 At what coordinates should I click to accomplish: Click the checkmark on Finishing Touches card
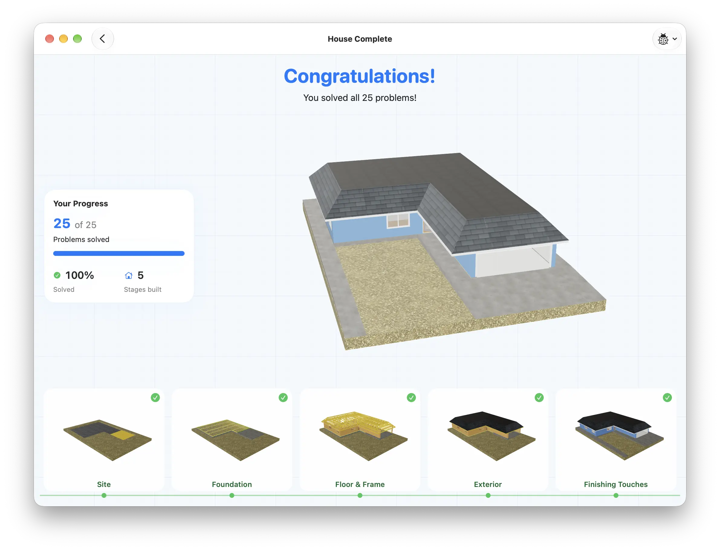(667, 398)
